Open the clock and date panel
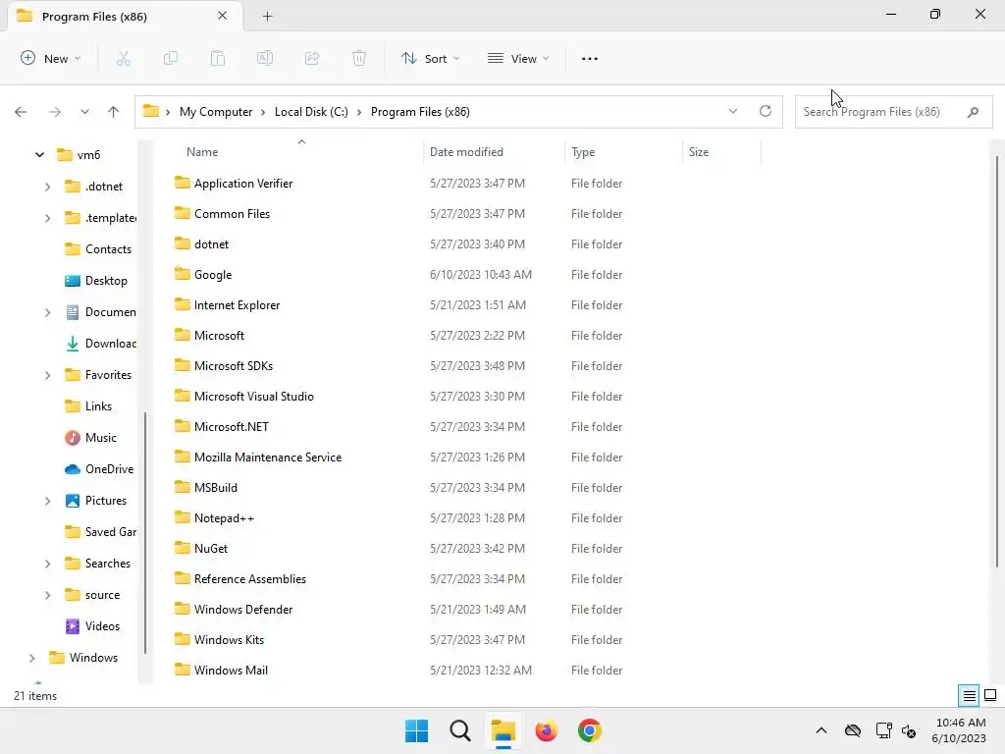Image resolution: width=1005 pixels, height=754 pixels. coord(960,730)
